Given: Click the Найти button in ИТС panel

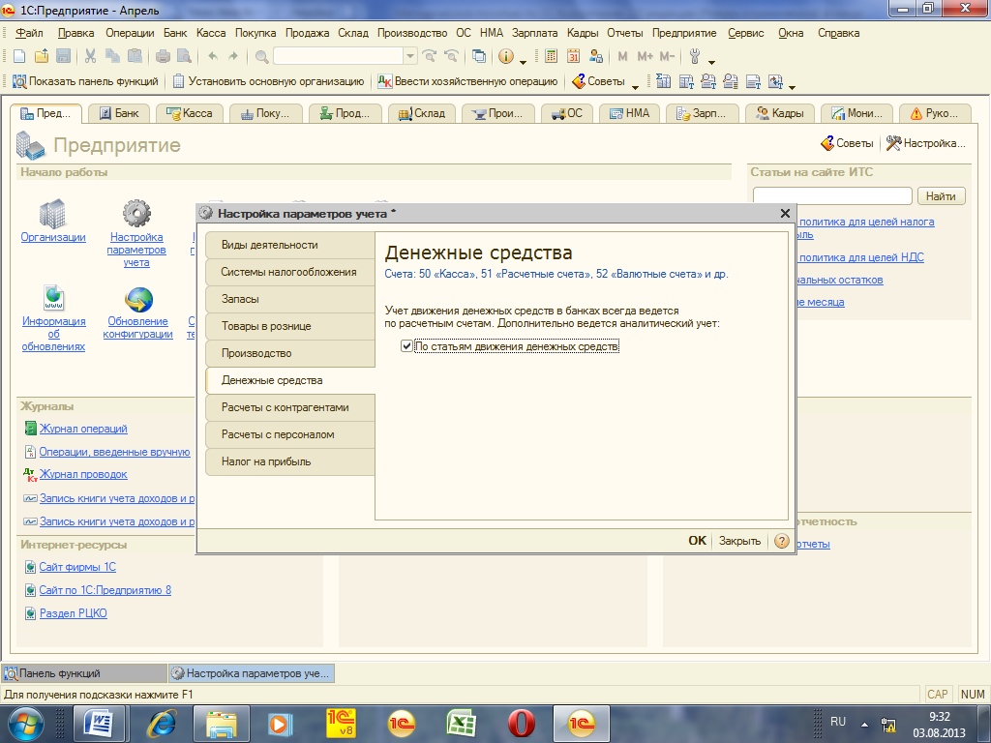Looking at the screenshot, I should (x=941, y=195).
